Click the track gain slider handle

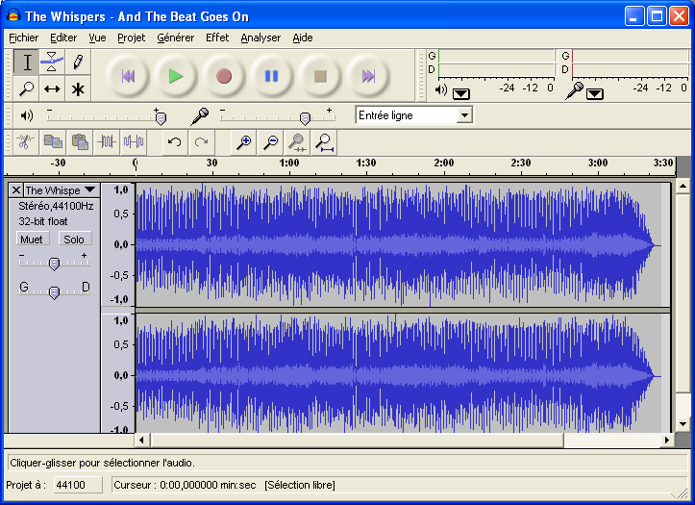pyautogui.click(x=54, y=264)
